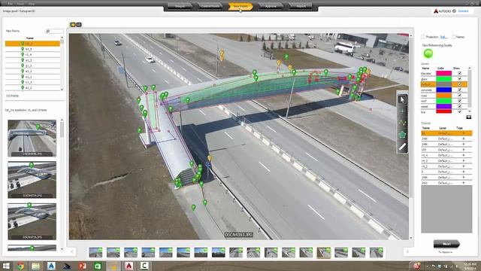
Task: Click layers list scroll up arrow
Action: (469, 68)
